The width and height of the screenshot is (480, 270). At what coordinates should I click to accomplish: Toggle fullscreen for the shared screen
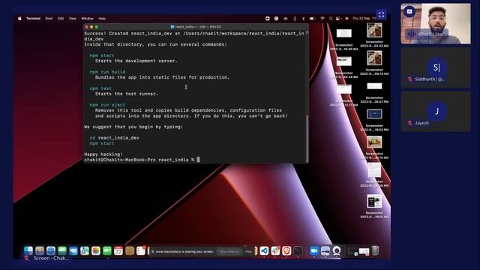click(x=381, y=15)
